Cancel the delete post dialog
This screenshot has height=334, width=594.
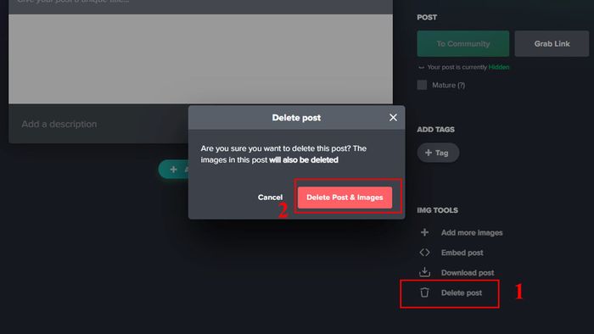coord(270,197)
